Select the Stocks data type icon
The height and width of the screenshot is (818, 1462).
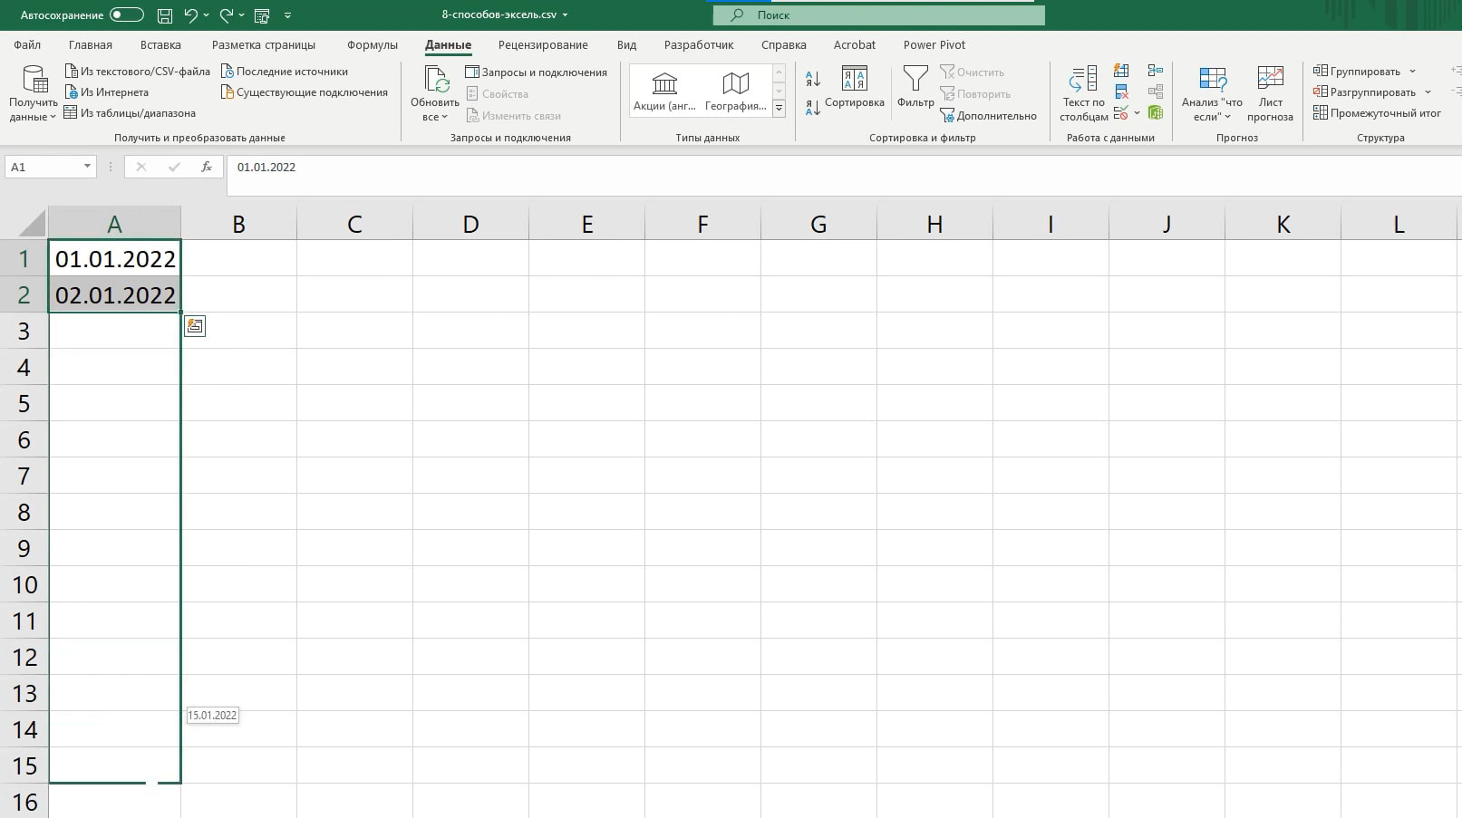coord(664,83)
